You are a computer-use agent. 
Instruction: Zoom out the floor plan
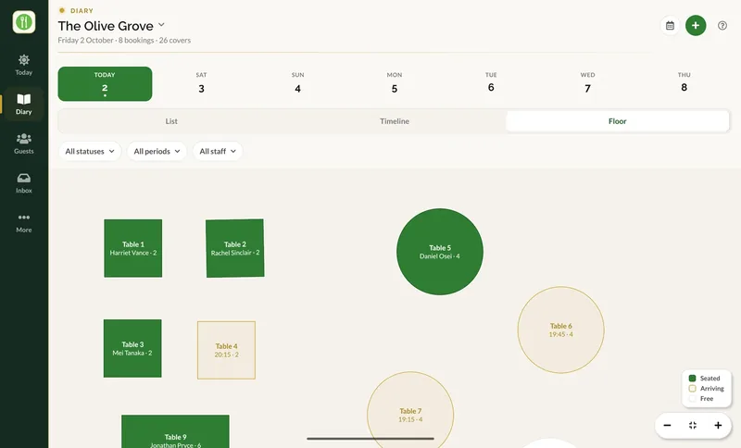(x=667, y=426)
